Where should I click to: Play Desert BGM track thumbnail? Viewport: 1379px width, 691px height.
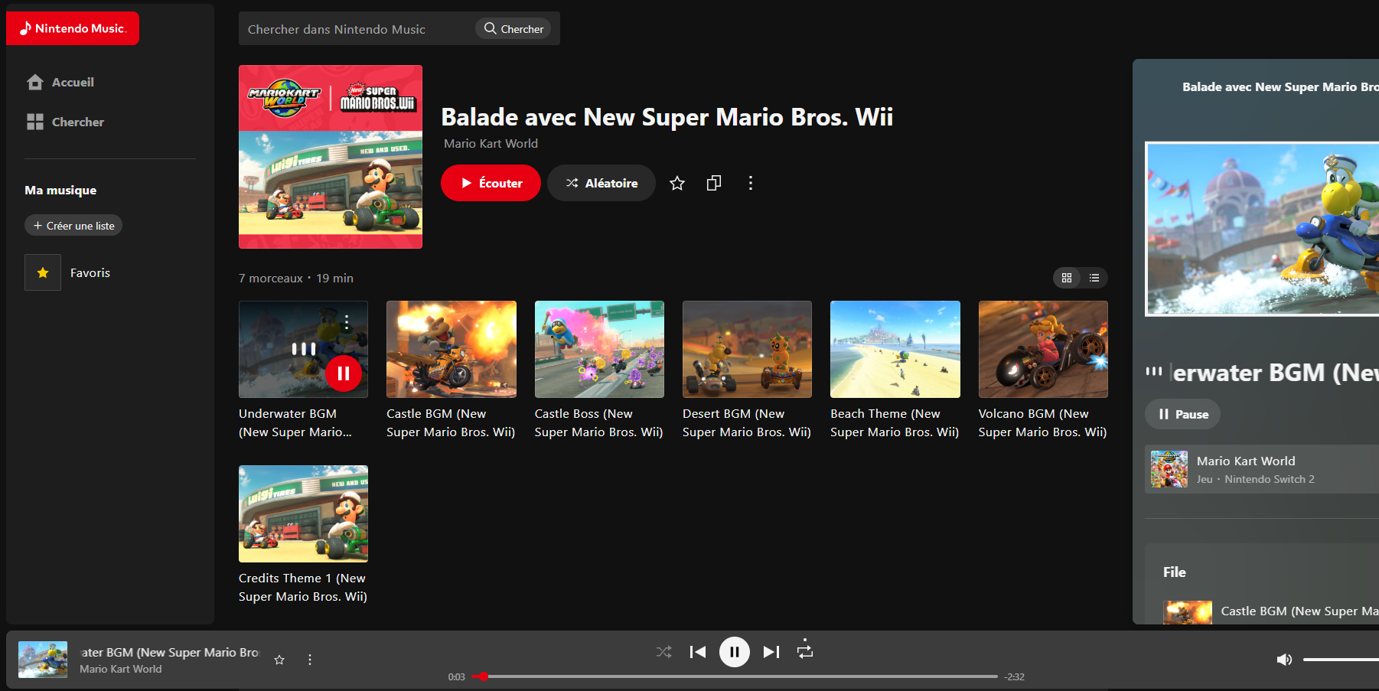click(747, 349)
